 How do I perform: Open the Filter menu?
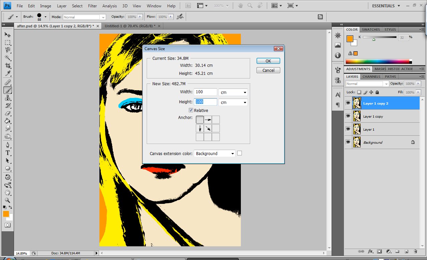click(x=92, y=6)
